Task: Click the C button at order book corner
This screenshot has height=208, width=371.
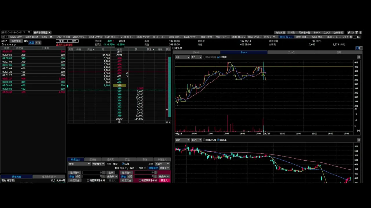Action: click(x=170, y=122)
